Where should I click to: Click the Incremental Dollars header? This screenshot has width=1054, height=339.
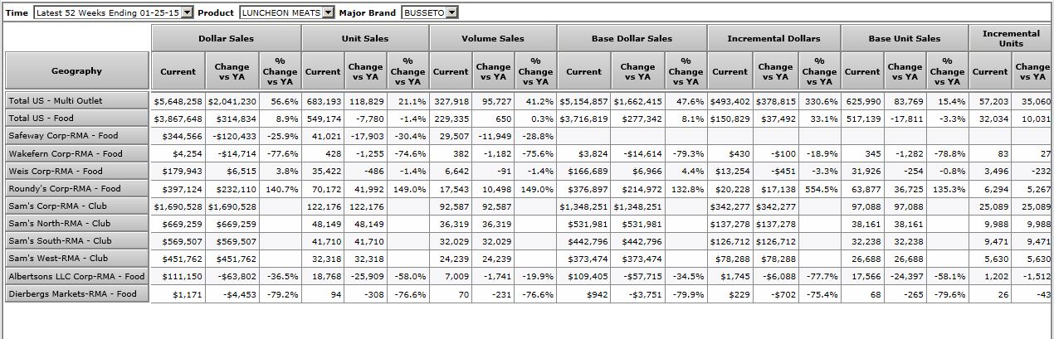(773, 38)
